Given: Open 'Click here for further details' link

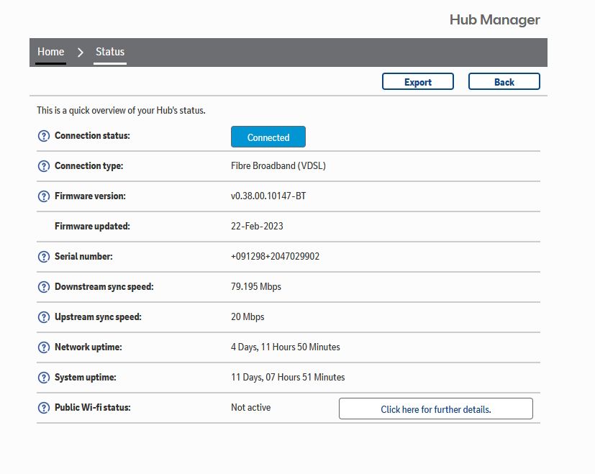Looking at the screenshot, I should pos(435,409).
